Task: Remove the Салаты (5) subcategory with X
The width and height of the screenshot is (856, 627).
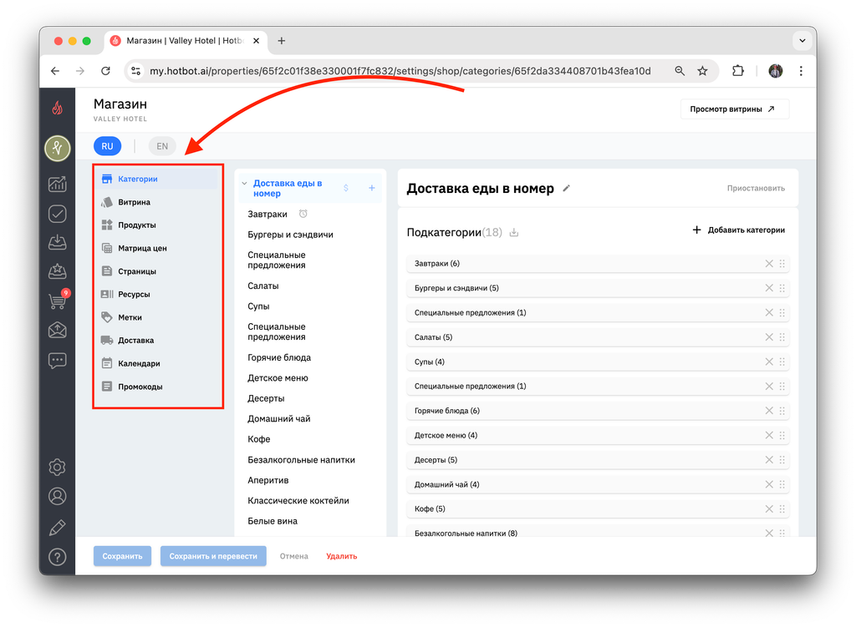Action: [x=769, y=337]
